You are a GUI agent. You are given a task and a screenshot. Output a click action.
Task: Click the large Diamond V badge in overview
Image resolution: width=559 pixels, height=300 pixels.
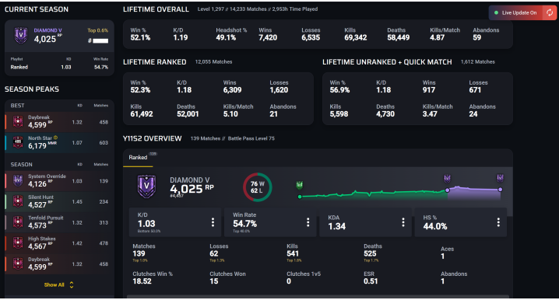click(x=146, y=186)
